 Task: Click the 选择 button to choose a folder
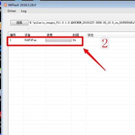click(x=19, y=23)
